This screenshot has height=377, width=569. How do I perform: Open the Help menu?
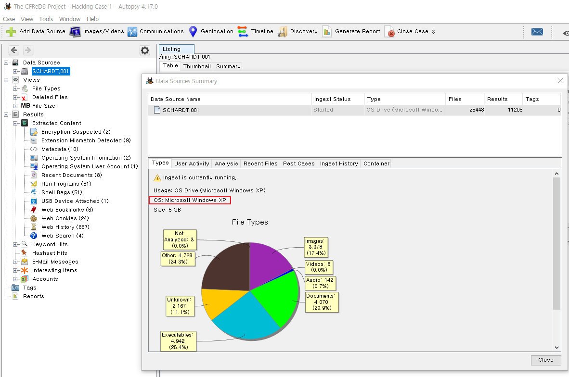coord(92,19)
